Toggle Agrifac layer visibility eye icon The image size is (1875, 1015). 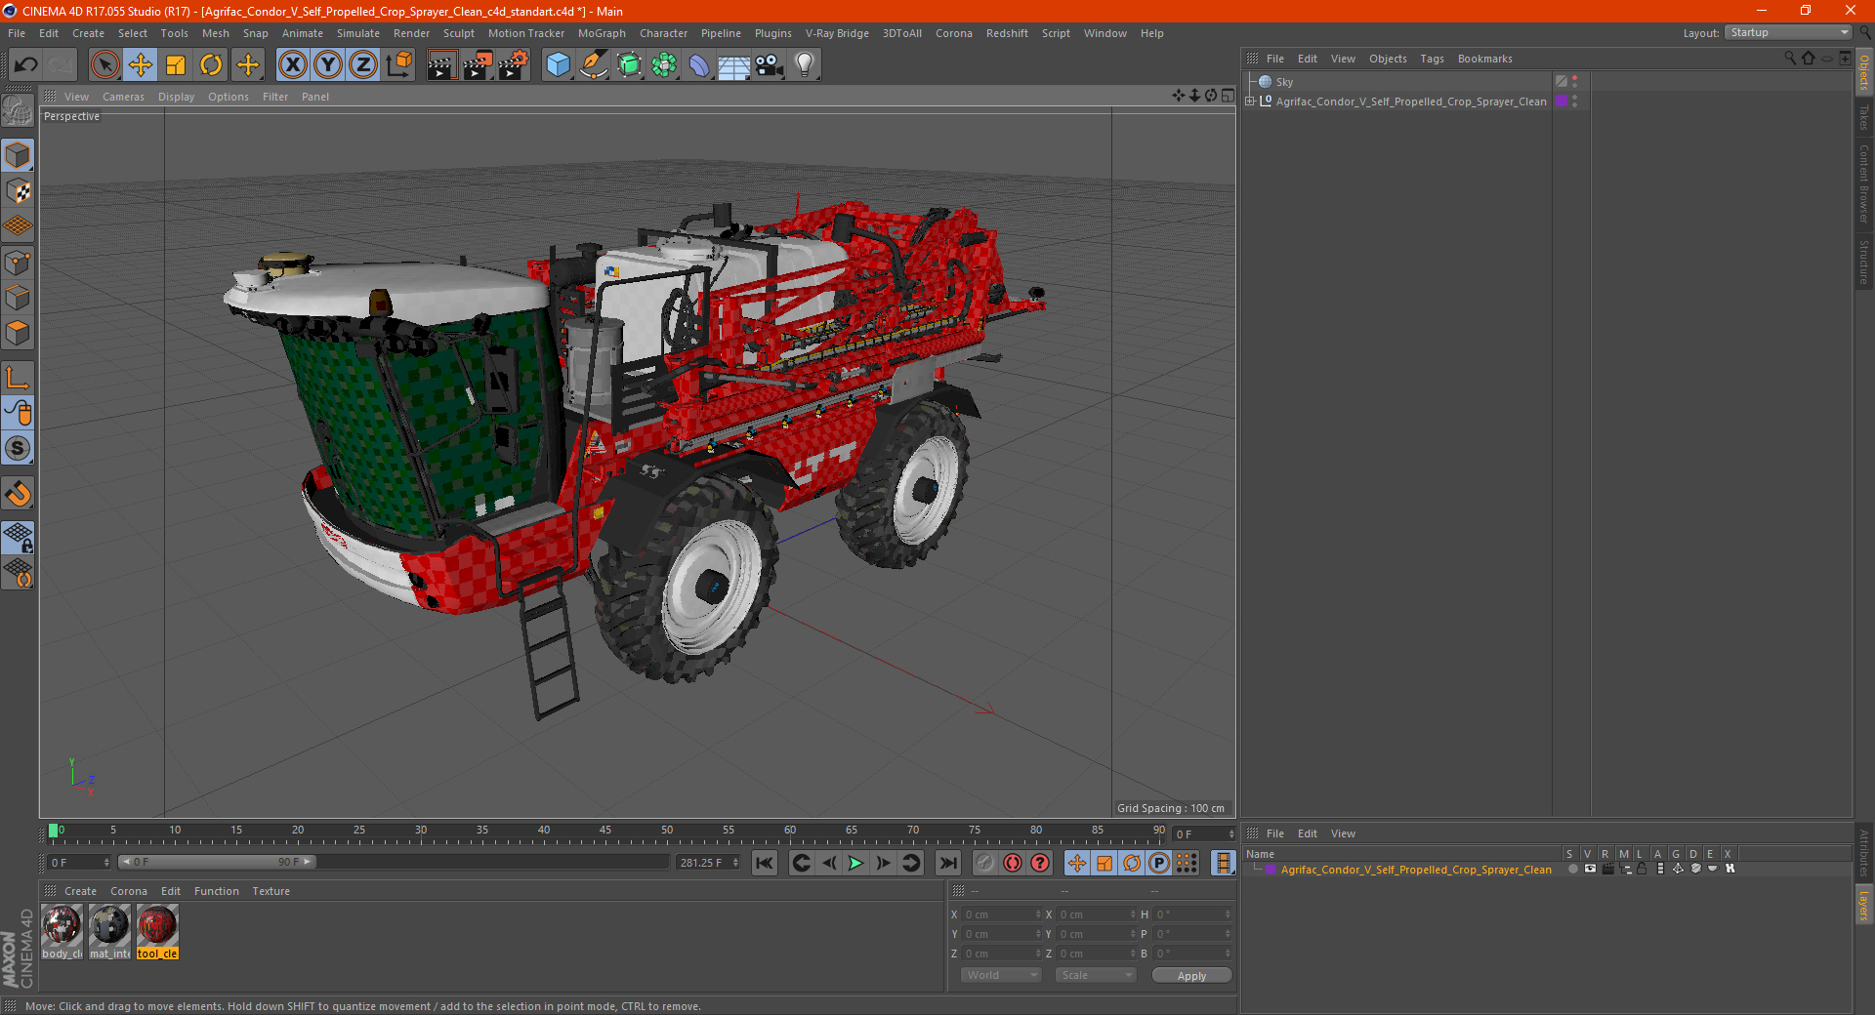coord(1590,870)
